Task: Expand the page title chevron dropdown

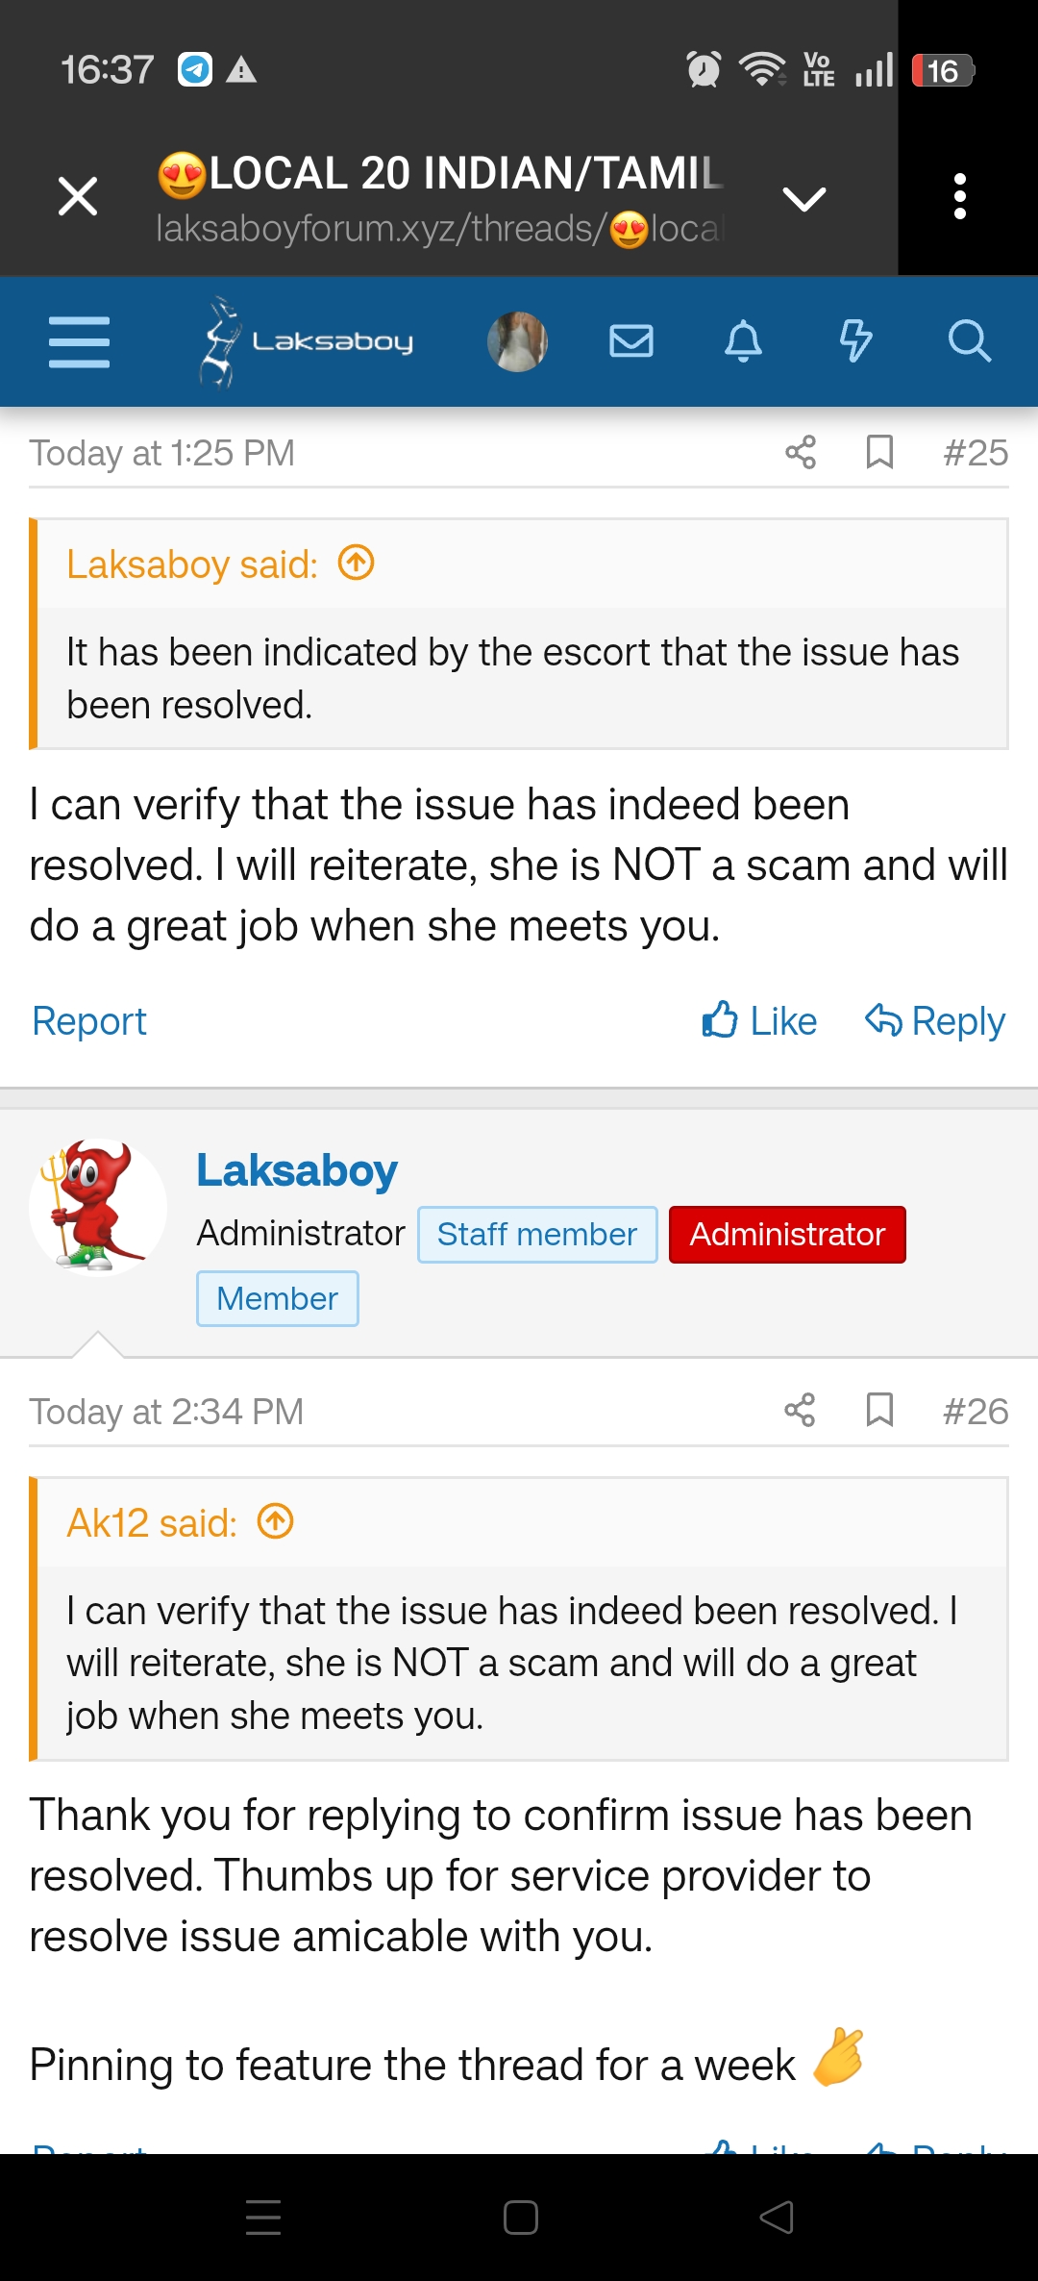Action: (804, 199)
